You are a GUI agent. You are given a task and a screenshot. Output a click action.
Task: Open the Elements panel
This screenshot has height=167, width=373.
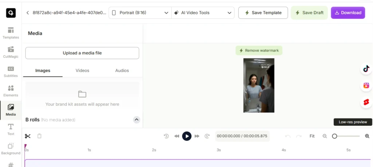[11, 91]
